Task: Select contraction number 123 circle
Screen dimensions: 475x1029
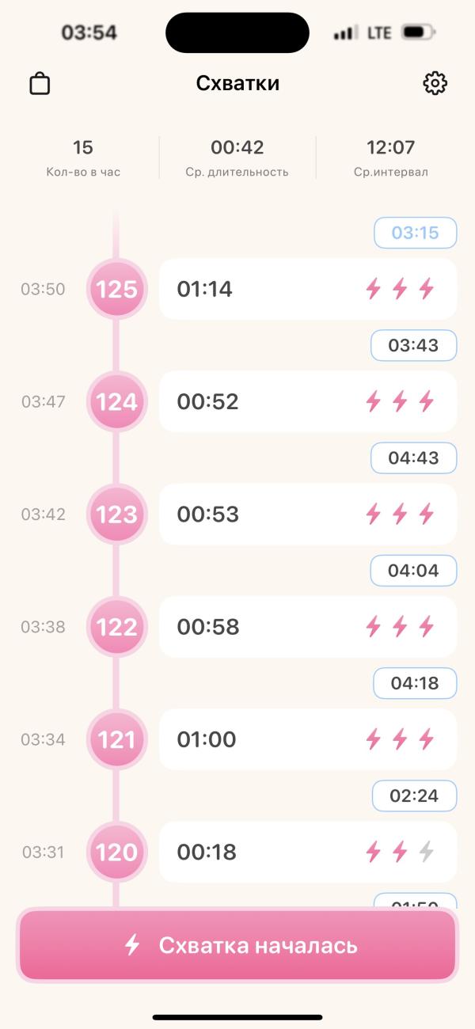Action: (x=116, y=514)
